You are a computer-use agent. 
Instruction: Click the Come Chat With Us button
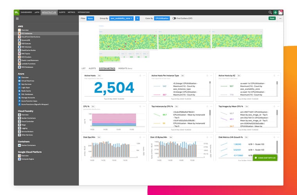coord(265,158)
